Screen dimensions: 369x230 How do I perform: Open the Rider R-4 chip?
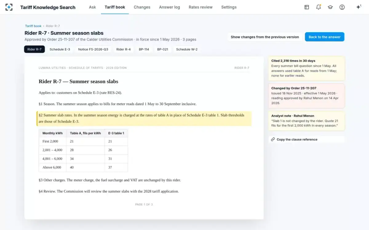(x=123, y=49)
